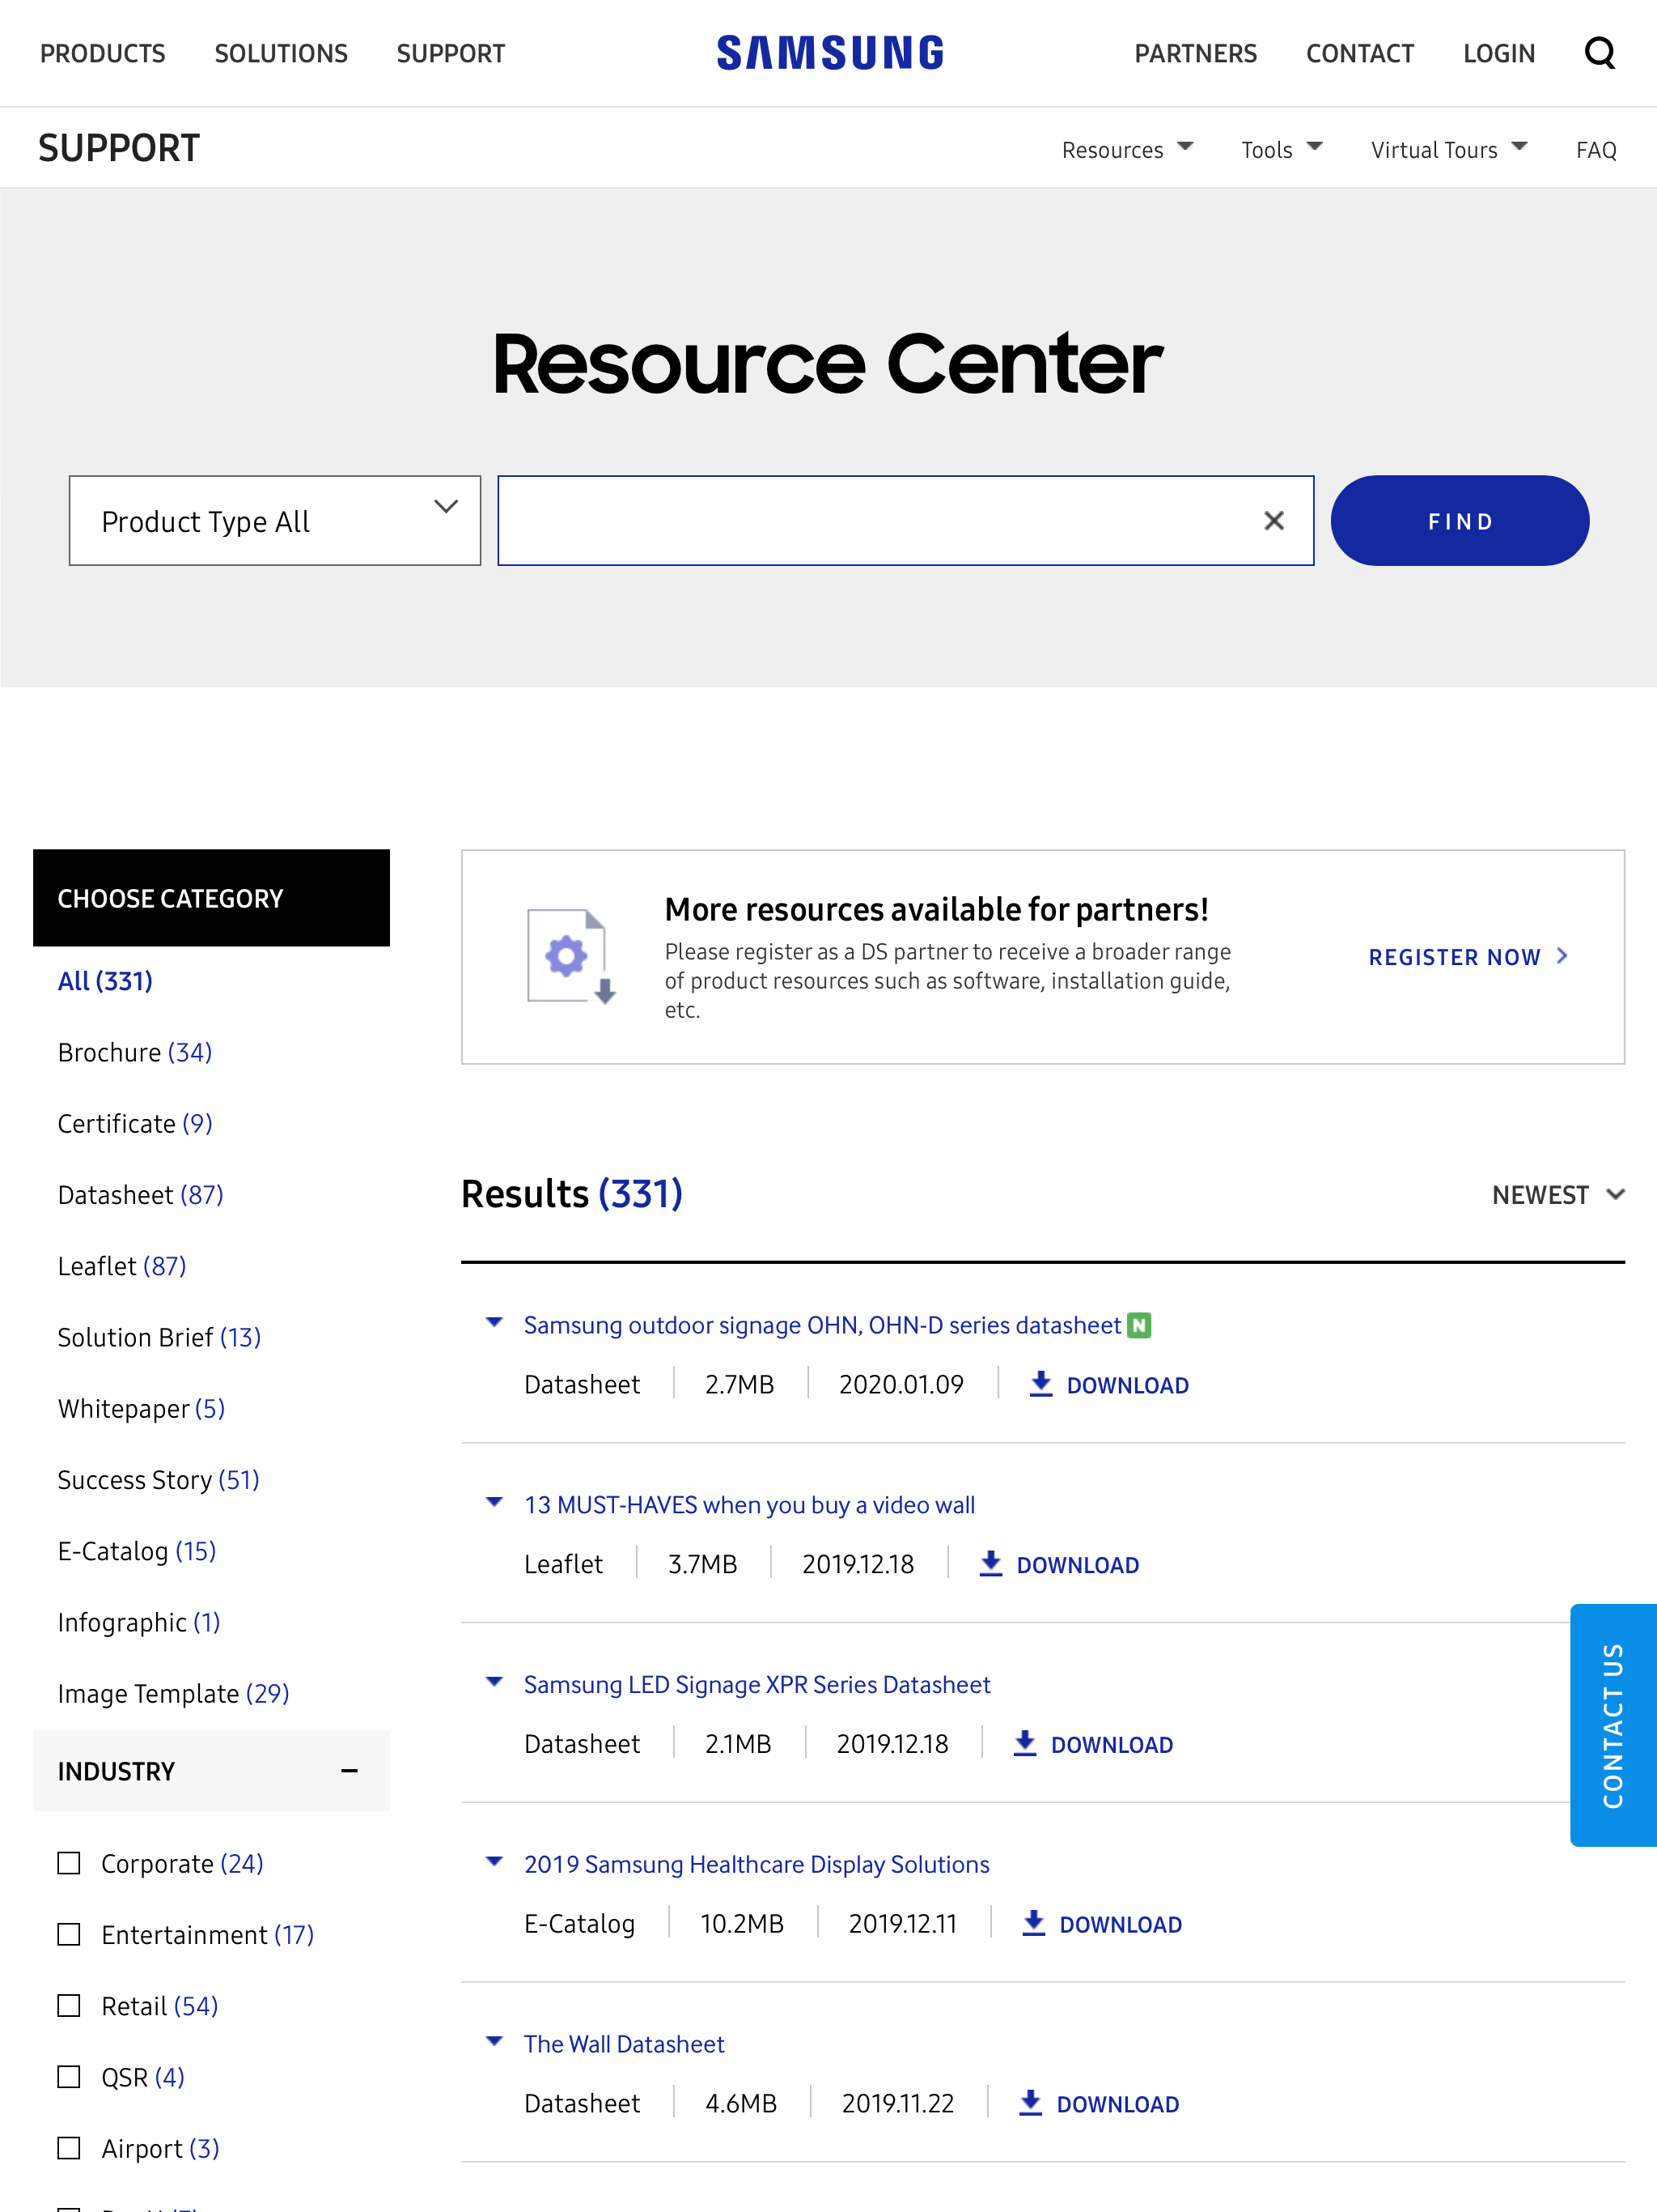Enable the Retail industry filter
1657x2212 pixels.
click(69, 2005)
